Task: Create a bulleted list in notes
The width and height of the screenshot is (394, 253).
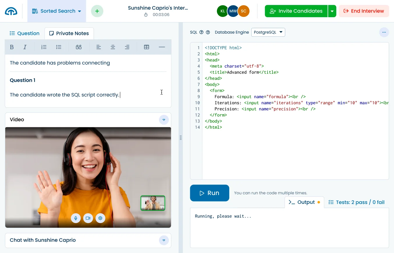Action: click(59, 47)
